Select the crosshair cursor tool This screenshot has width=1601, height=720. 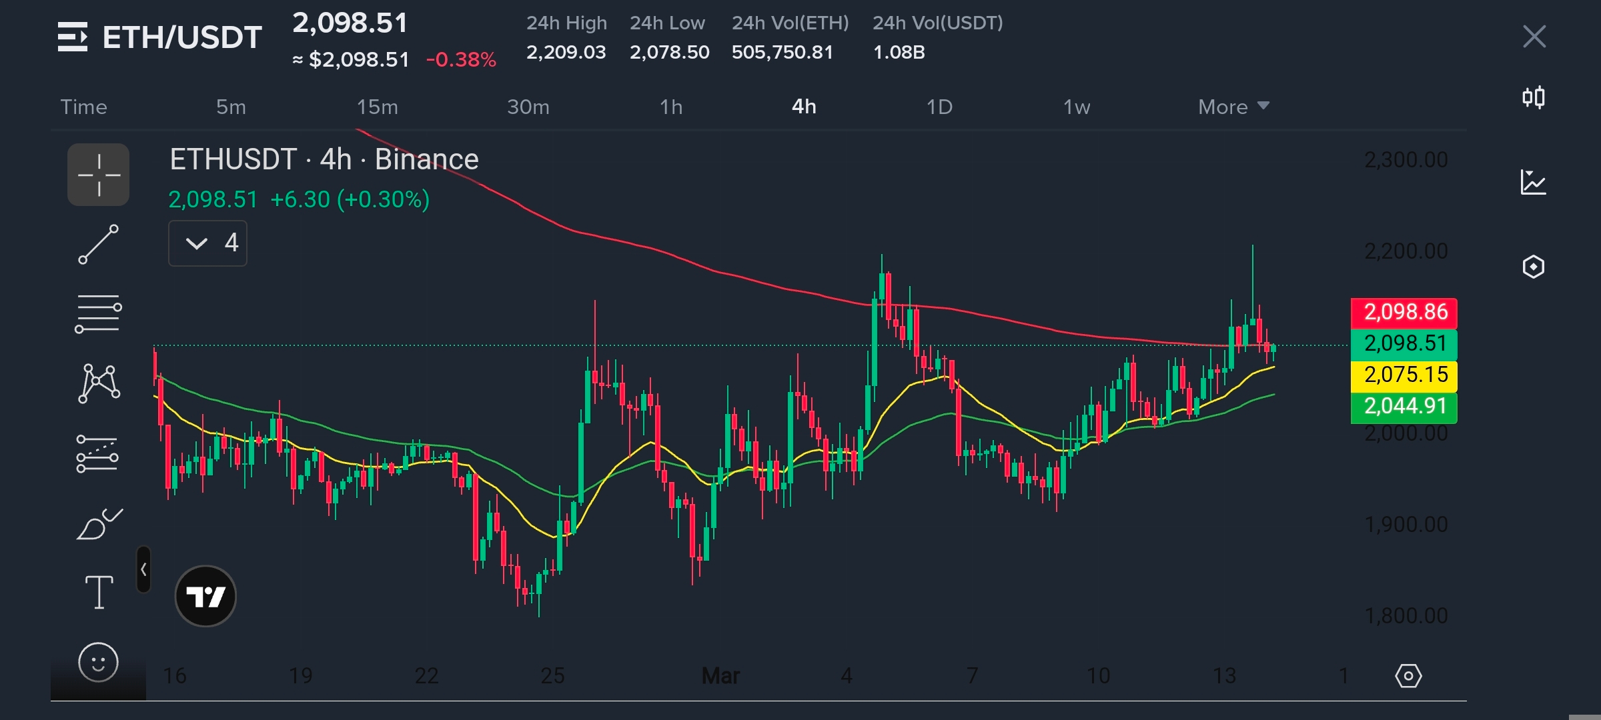tap(98, 175)
